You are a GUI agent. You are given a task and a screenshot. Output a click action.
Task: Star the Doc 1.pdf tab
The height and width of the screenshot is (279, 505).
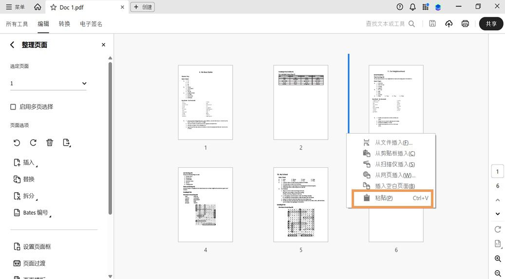(54, 7)
